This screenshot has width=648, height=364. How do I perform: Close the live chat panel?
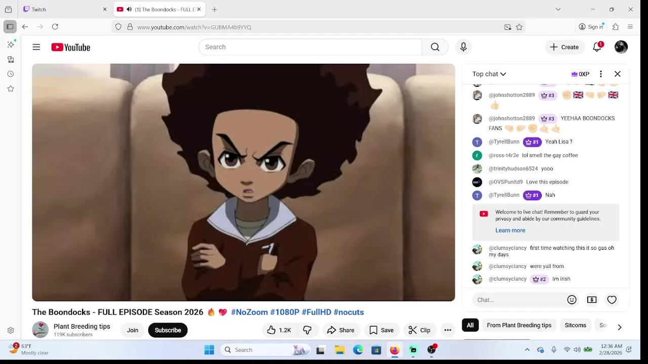pos(618,74)
